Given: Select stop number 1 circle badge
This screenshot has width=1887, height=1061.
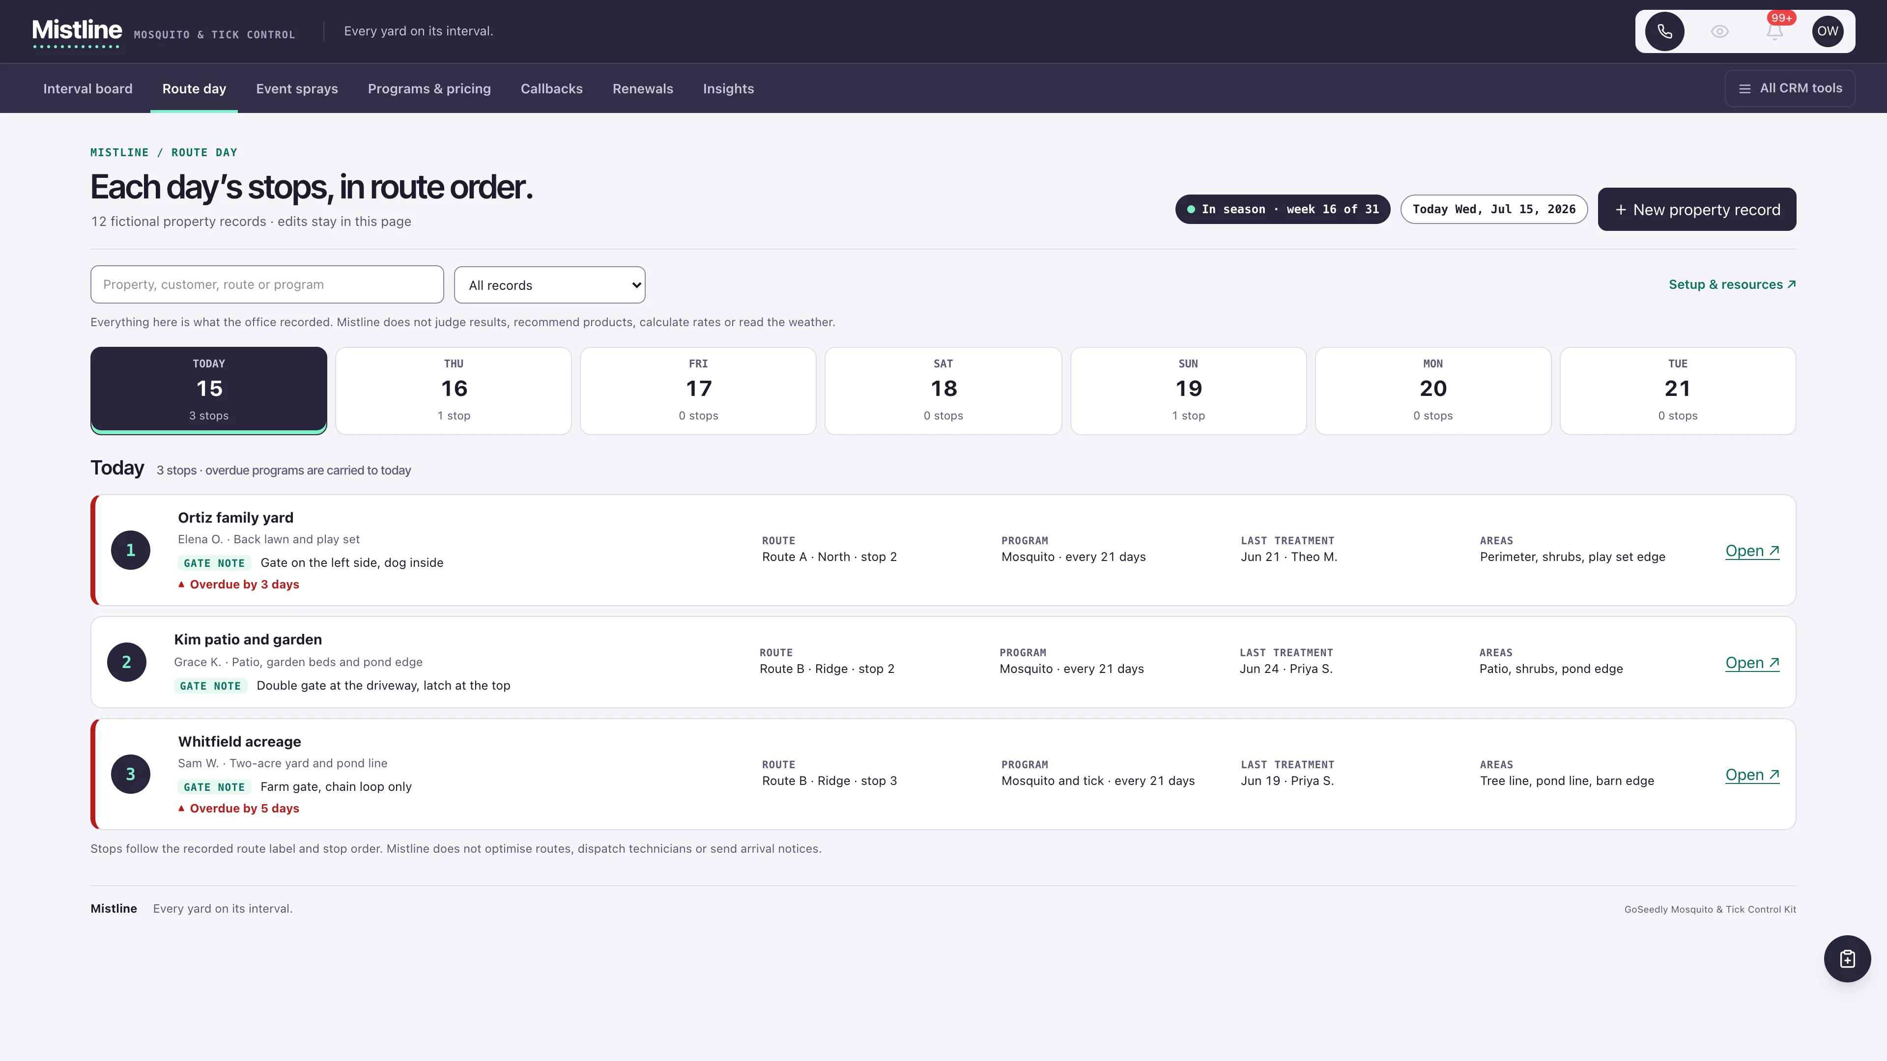Looking at the screenshot, I should [x=130, y=550].
